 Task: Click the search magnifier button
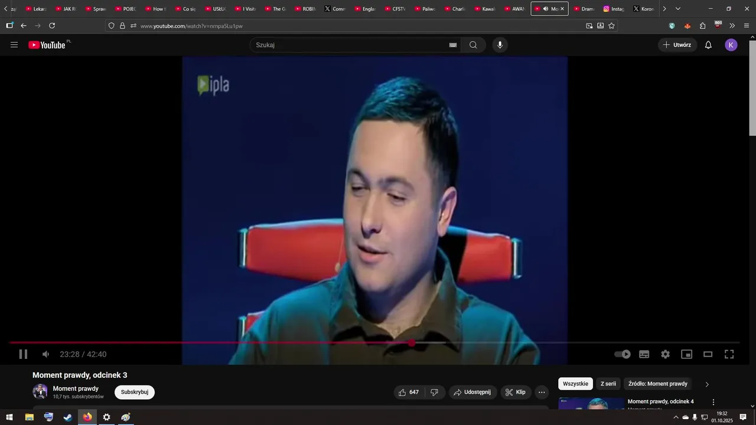tap(473, 45)
